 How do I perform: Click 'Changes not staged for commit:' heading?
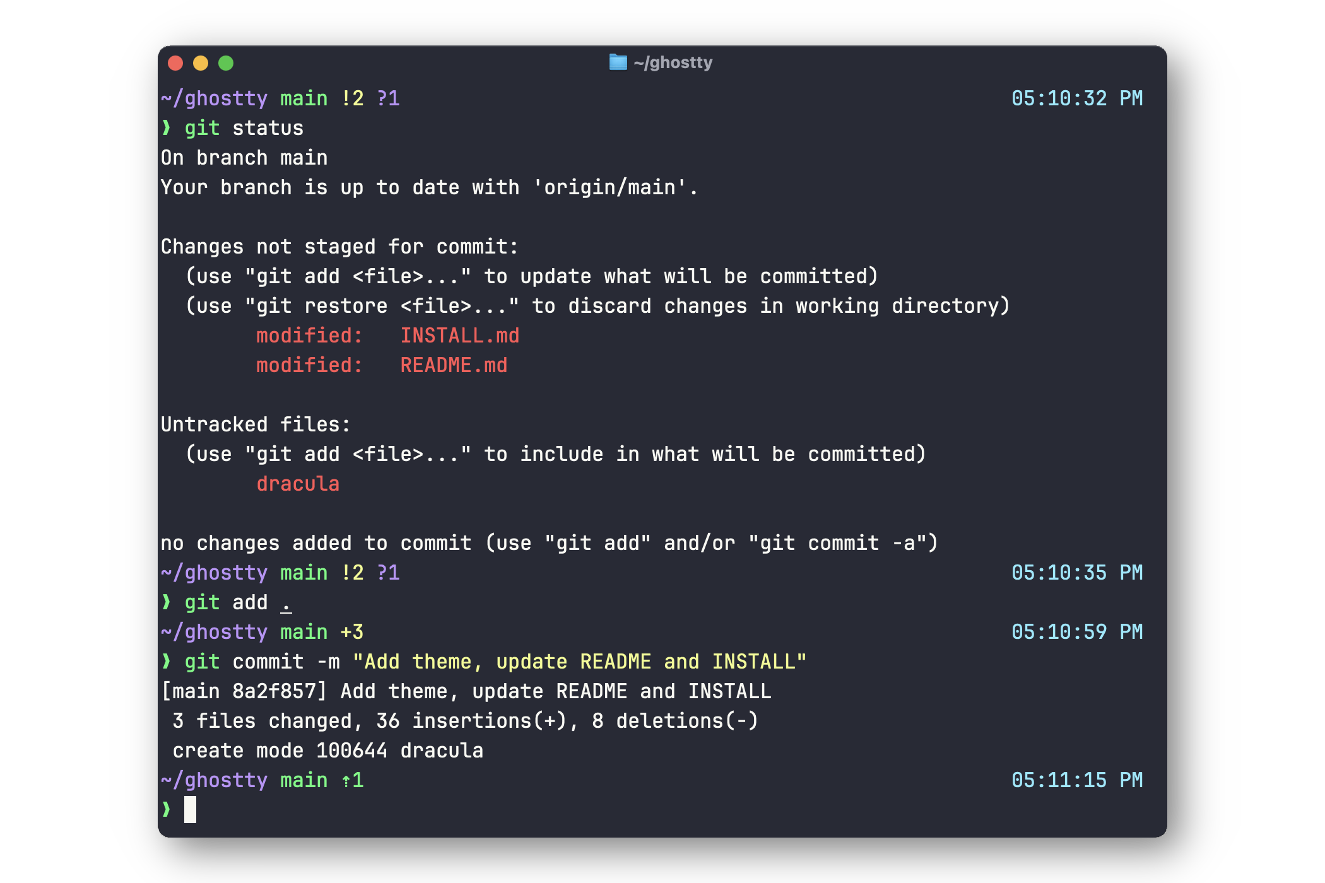[x=339, y=247]
